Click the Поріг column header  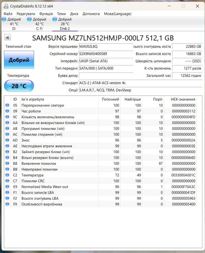click(153, 99)
